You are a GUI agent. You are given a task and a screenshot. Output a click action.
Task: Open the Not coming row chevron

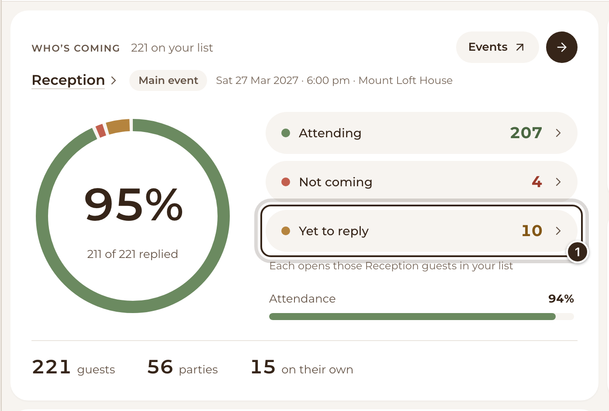pyautogui.click(x=558, y=182)
